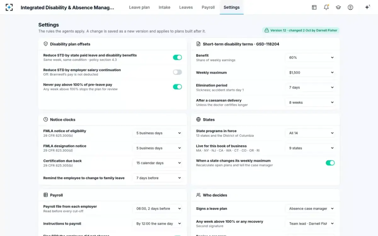Open the Weekly maximum $1,500 dropdown
The width and height of the screenshot is (378, 236).
(310, 72)
